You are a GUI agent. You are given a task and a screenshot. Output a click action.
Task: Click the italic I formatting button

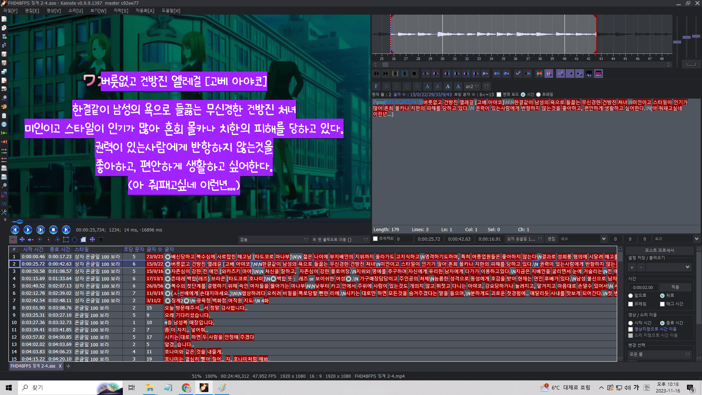tap(397, 86)
